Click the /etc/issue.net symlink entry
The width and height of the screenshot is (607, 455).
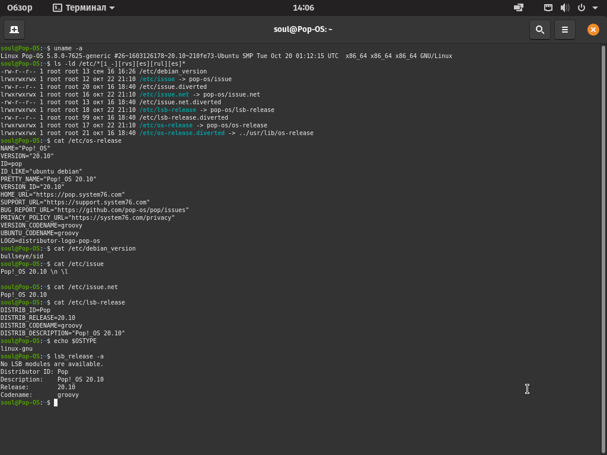click(x=164, y=94)
